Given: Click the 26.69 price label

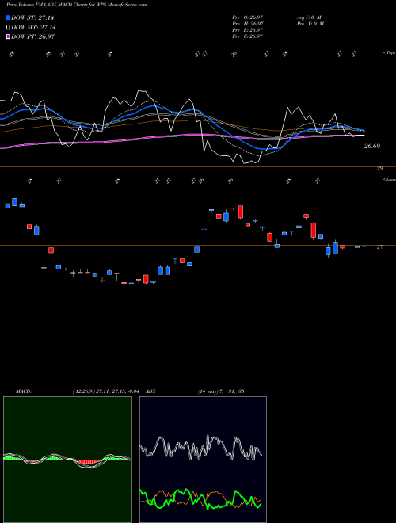Looking at the screenshot, I should coord(372,146).
